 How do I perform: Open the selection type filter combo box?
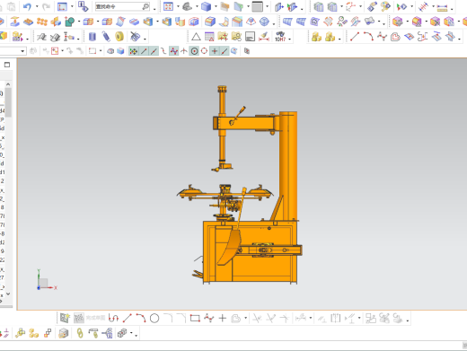pyautogui.click(x=13, y=51)
